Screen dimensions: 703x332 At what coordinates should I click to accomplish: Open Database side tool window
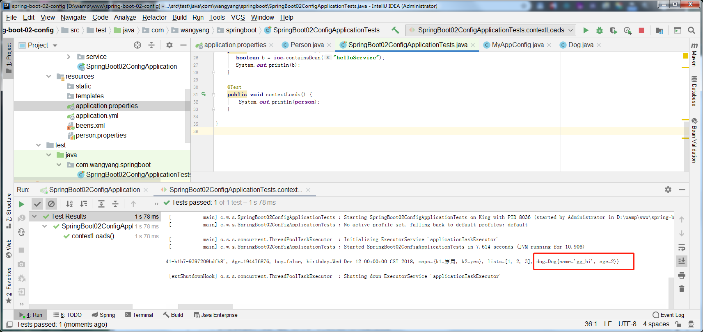tap(694, 91)
